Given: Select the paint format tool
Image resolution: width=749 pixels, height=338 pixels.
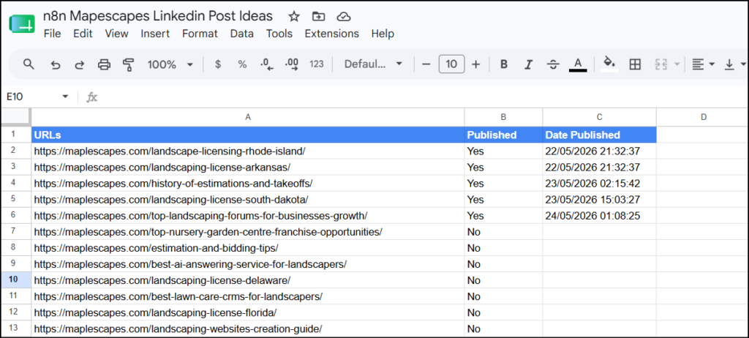Looking at the screenshot, I should click(x=128, y=64).
